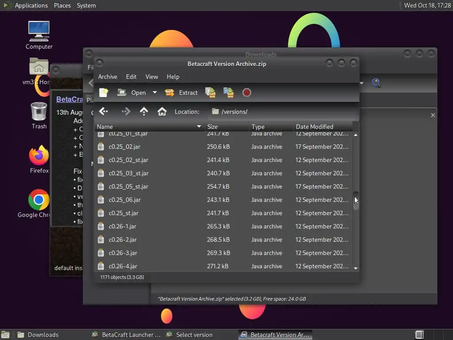Viewport: 453px width, 340px height.
Task: Close the Downloads window side pane X
Action: (x=433, y=115)
